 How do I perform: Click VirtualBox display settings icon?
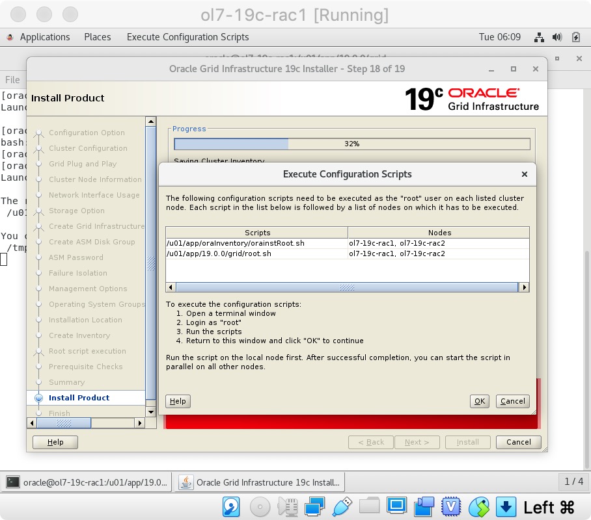[x=396, y=505]
